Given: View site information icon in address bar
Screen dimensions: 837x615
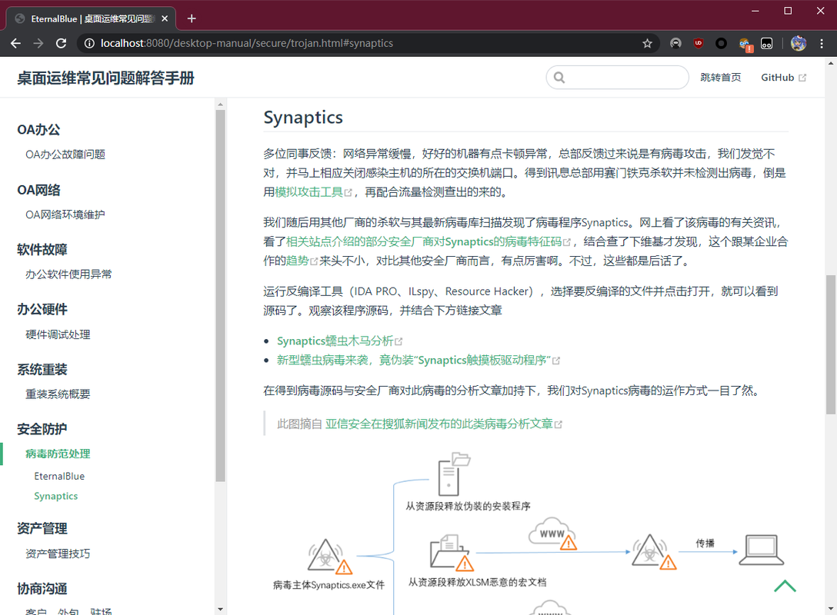Looking at the screenshot, I should coord(89,43).
